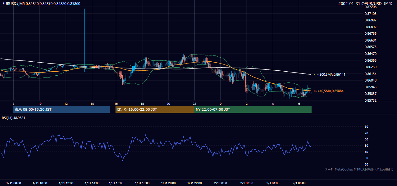
Task: Click the 1/31 16:00 time label
Action: [x=116, y=183]
